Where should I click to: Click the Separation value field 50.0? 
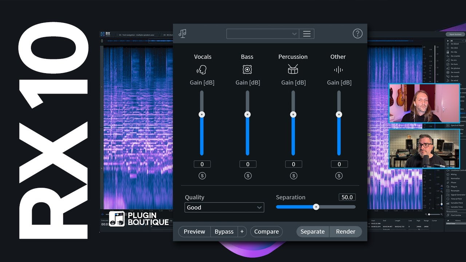tap(347, 197)
